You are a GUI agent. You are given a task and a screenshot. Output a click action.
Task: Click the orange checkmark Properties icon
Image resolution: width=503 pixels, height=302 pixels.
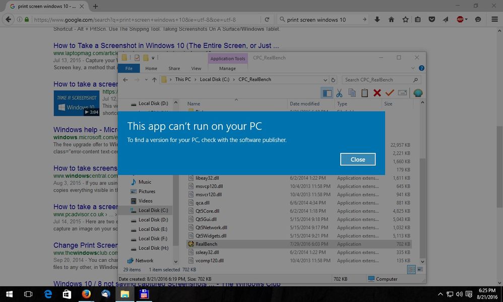tap(390, 93)
